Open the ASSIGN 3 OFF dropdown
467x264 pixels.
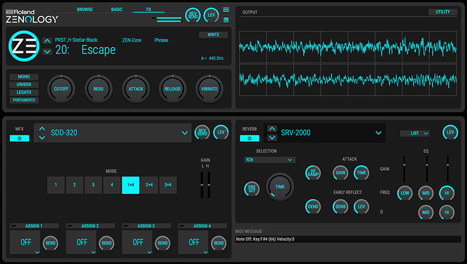(137, 242)
